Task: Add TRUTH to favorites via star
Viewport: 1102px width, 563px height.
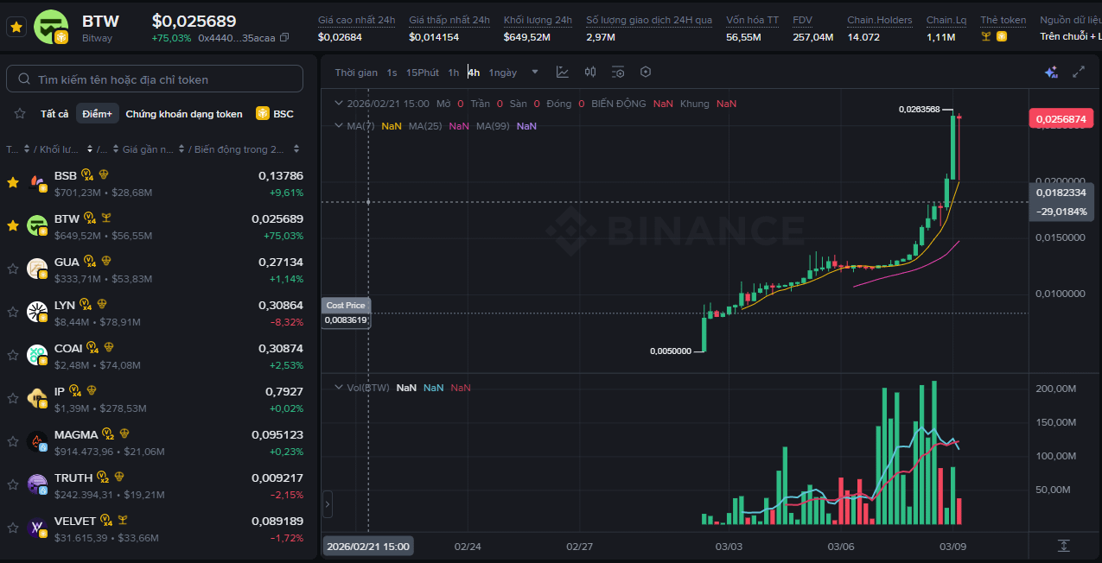Action: pos(13,484)
